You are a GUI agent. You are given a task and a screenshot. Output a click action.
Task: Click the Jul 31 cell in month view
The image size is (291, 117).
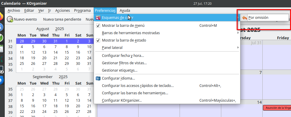(251, 55)
